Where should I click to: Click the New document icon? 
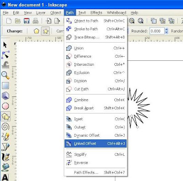(9, 21)
